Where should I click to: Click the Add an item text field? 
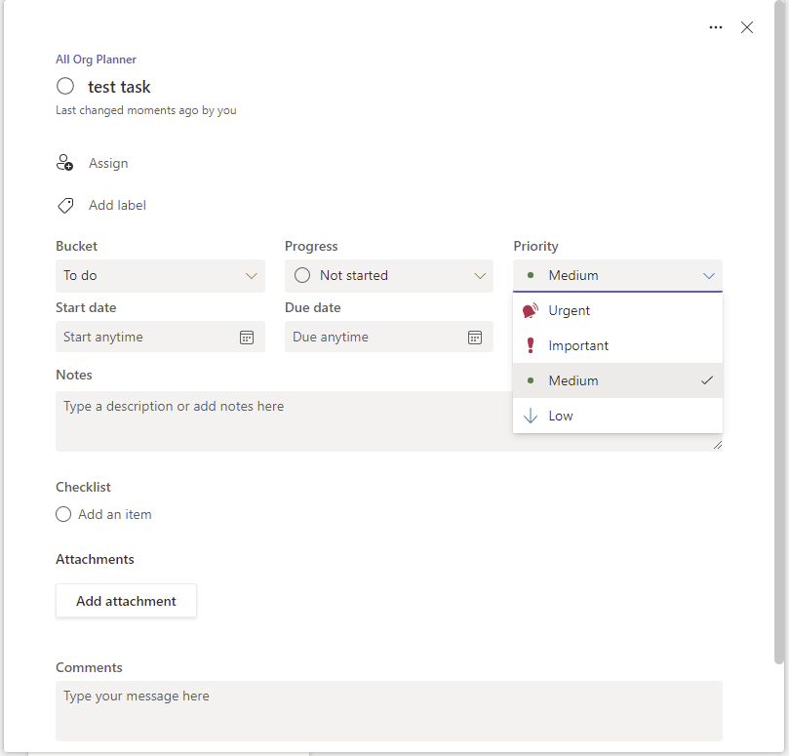click(115, 514)
